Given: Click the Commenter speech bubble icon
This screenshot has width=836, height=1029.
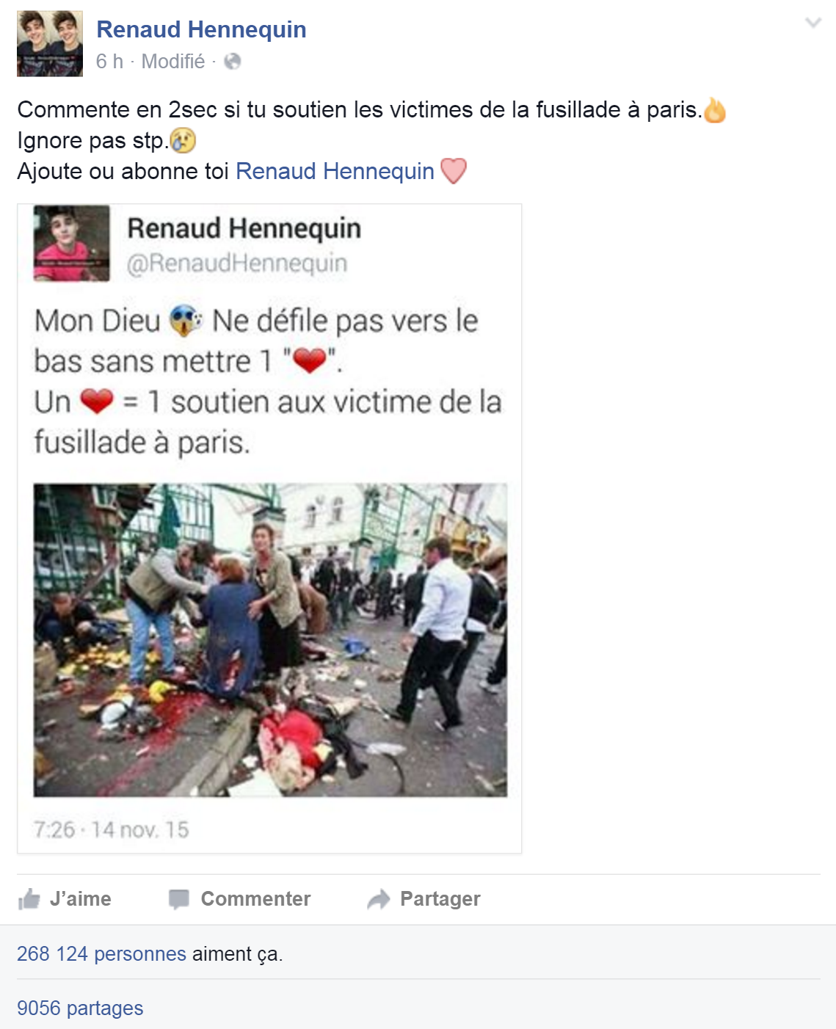Looking at the screenshot, I should [179, 899].
